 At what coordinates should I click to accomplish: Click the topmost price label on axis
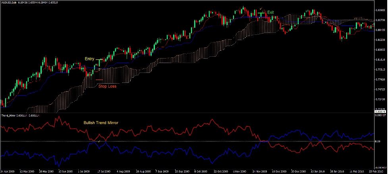point(380,10)
